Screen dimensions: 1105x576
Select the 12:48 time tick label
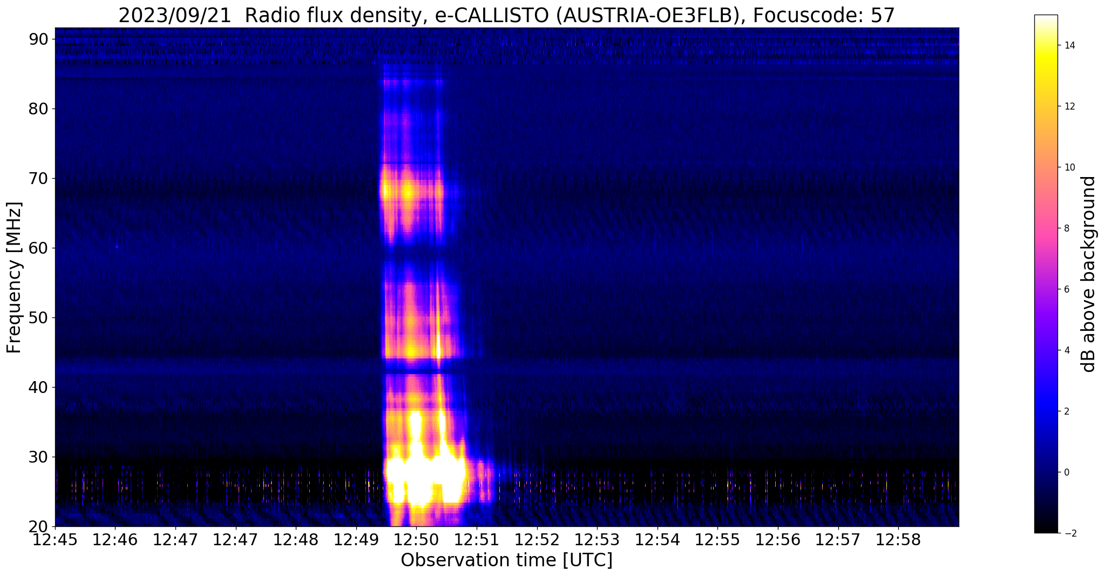(296, 540)
